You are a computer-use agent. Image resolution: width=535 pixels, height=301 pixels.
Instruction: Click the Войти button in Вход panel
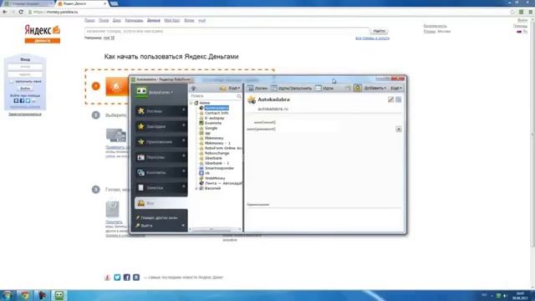pos(25,89)
